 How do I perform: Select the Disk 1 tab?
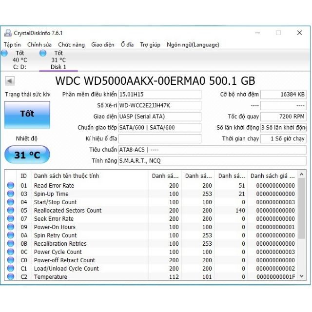click(x=58, y=60)
